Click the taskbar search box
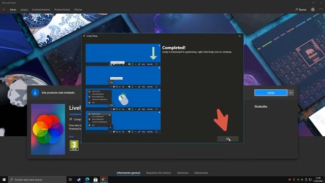 (37, 179)
